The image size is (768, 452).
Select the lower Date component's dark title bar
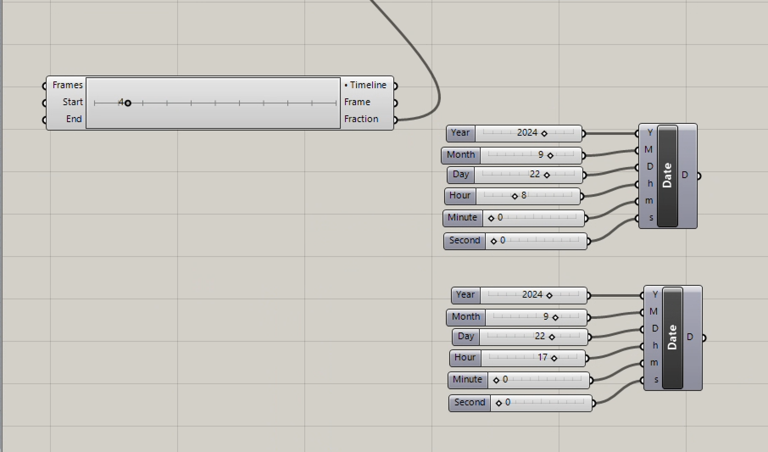672,338
